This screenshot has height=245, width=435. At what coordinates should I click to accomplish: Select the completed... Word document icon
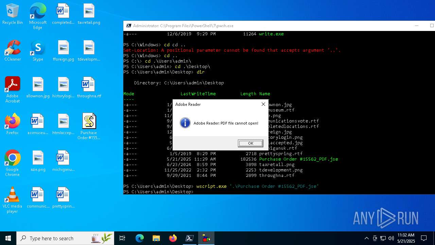tap(63, 14)
